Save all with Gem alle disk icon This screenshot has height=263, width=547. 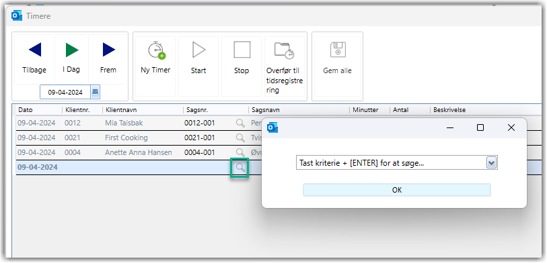click(338, 50)
